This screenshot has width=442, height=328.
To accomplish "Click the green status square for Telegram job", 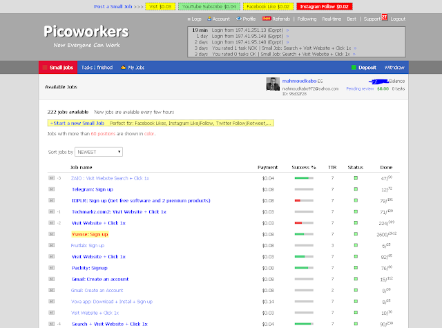I will [x=356, y=189].
